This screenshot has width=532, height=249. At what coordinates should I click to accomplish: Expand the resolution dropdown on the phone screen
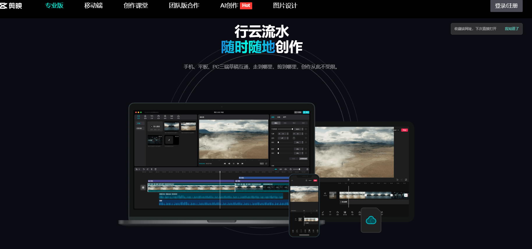310,181
